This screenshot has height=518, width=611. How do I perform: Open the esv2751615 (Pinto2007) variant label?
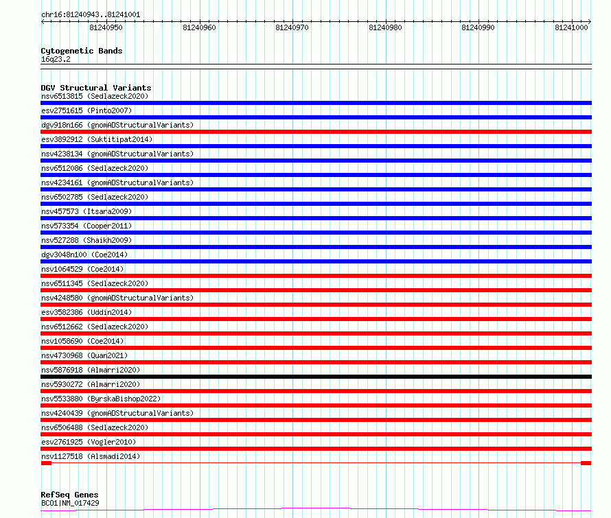pyautogui.click(x=87, y=110)
